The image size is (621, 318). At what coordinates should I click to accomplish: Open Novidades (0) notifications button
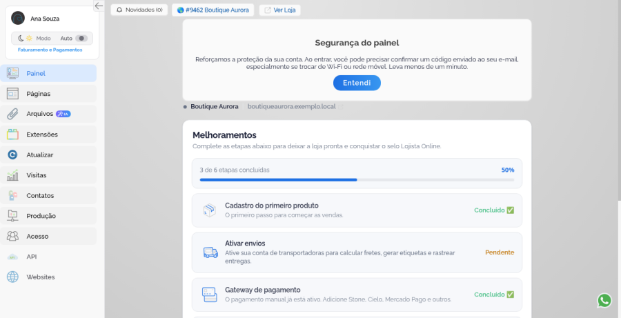click(139, 10)
